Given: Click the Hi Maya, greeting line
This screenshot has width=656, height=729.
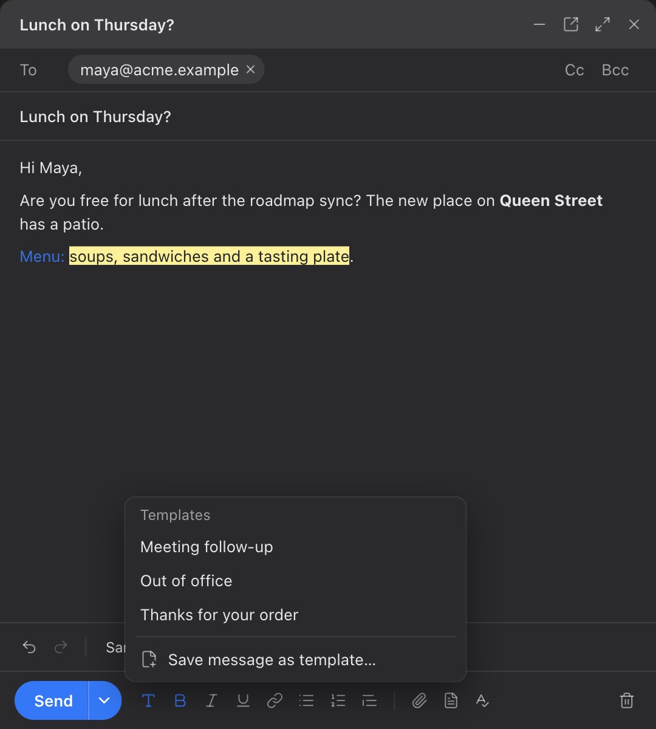Looking at the screenshot, I should pyautogui.click(x=51, y=168).
